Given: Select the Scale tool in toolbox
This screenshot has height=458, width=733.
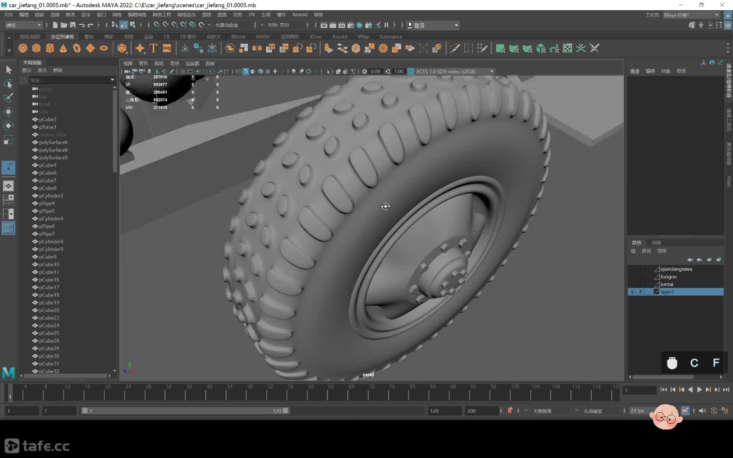Looking at the screenshot, I should tap(8, 140).
